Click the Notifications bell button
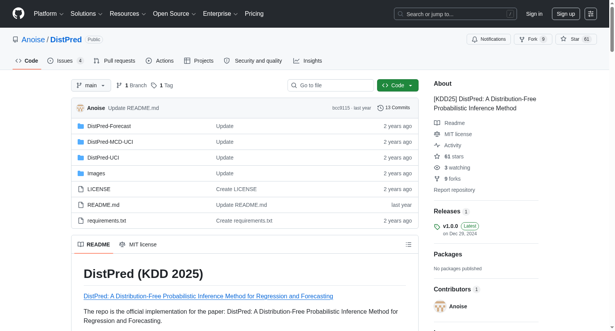The width and height of the screenshot is (615, 331). coord(489,39)
